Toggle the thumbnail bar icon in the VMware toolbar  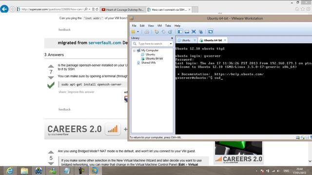(x=187, y=32)
